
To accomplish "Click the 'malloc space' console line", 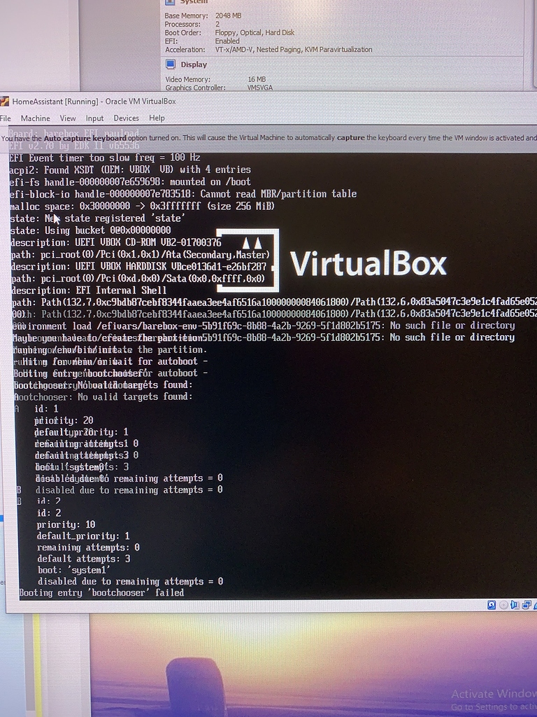I will tap(142, 207).
